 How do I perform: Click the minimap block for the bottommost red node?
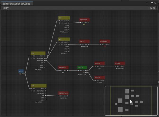127,110
